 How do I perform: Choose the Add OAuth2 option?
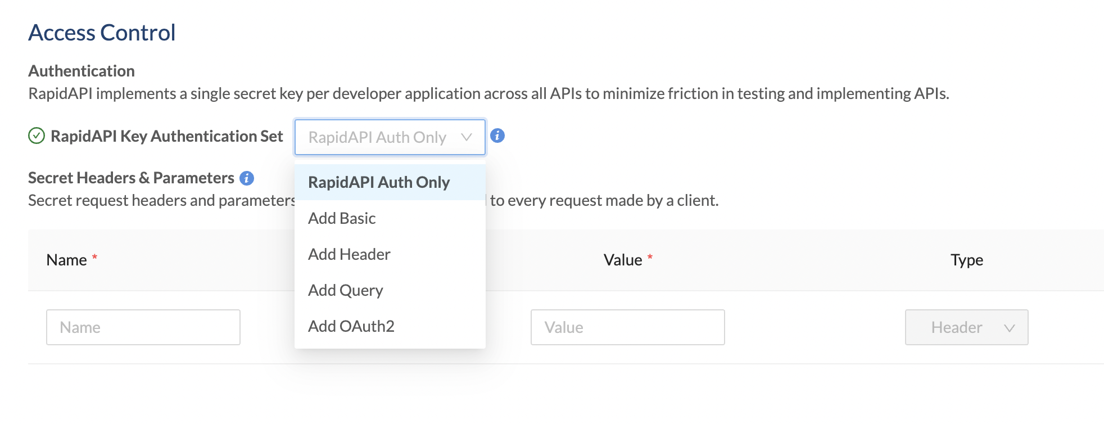point(390,326)
